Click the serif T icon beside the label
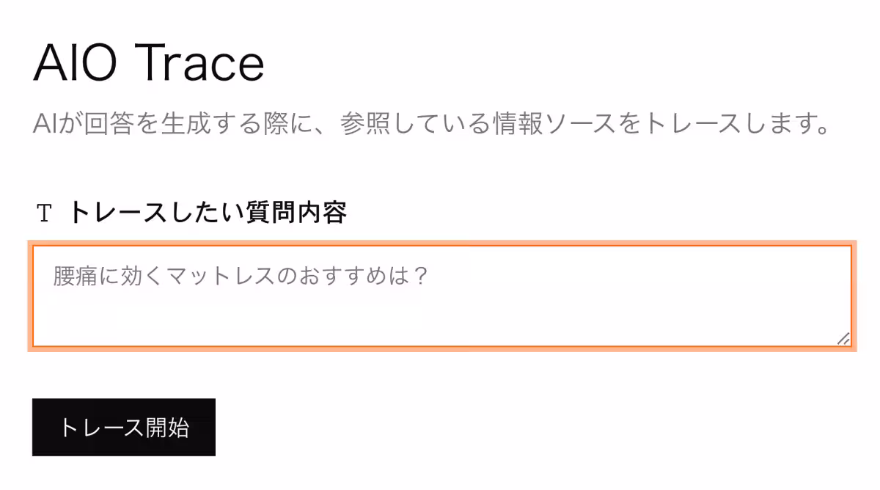The image size is (880, 490). [44, 213]
